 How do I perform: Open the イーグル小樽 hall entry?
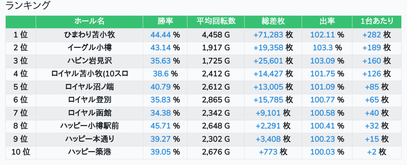pyautogui.click(x=89, y=48)
